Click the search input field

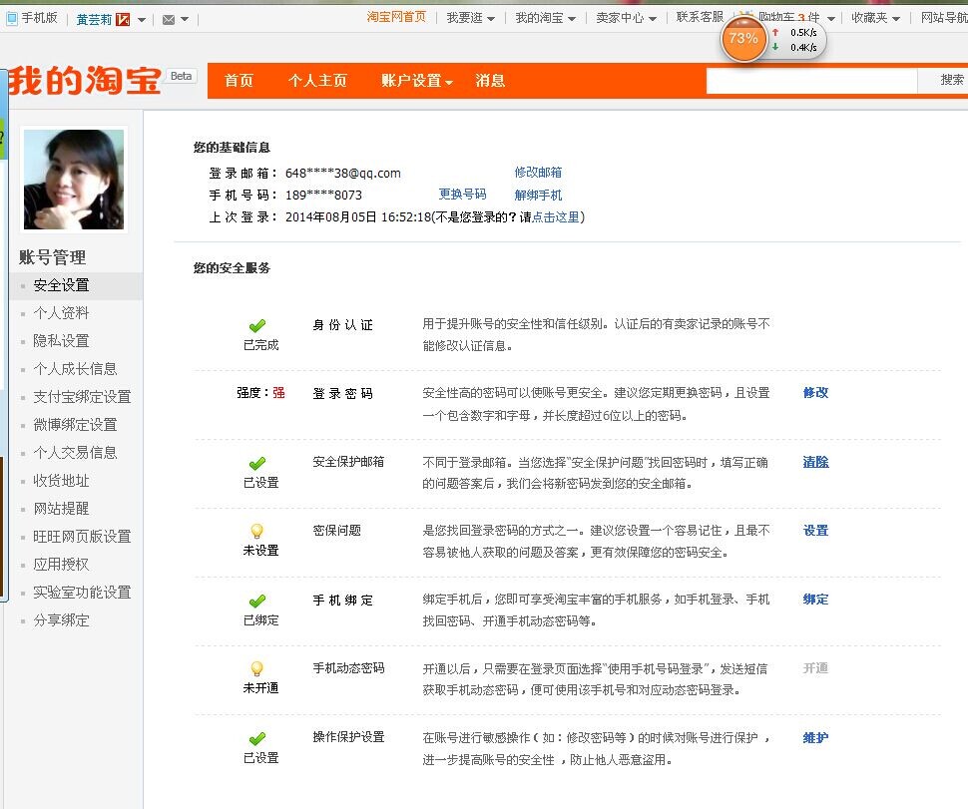pos(811,81)
